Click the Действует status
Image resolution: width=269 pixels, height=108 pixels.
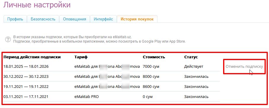[x=194, y=67]
